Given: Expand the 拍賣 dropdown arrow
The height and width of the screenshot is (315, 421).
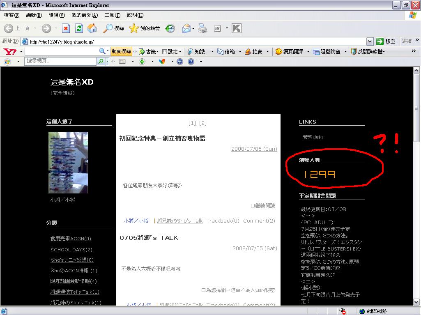Looking at the screenshot, I should 267,52.
